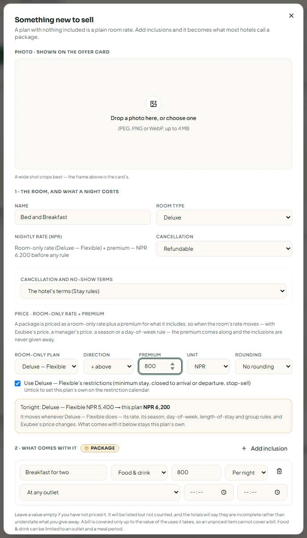Viewport: 307px width, 538px height.
Task: Open the Rounding dropdown showing No rounding
Action: (x=264, y=366)
